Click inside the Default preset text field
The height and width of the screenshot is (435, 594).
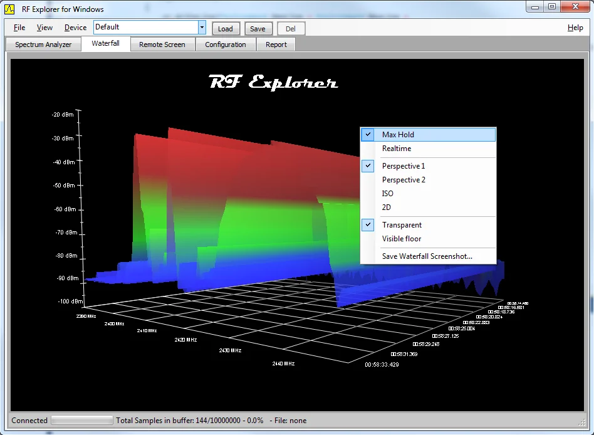pos(145,28)
